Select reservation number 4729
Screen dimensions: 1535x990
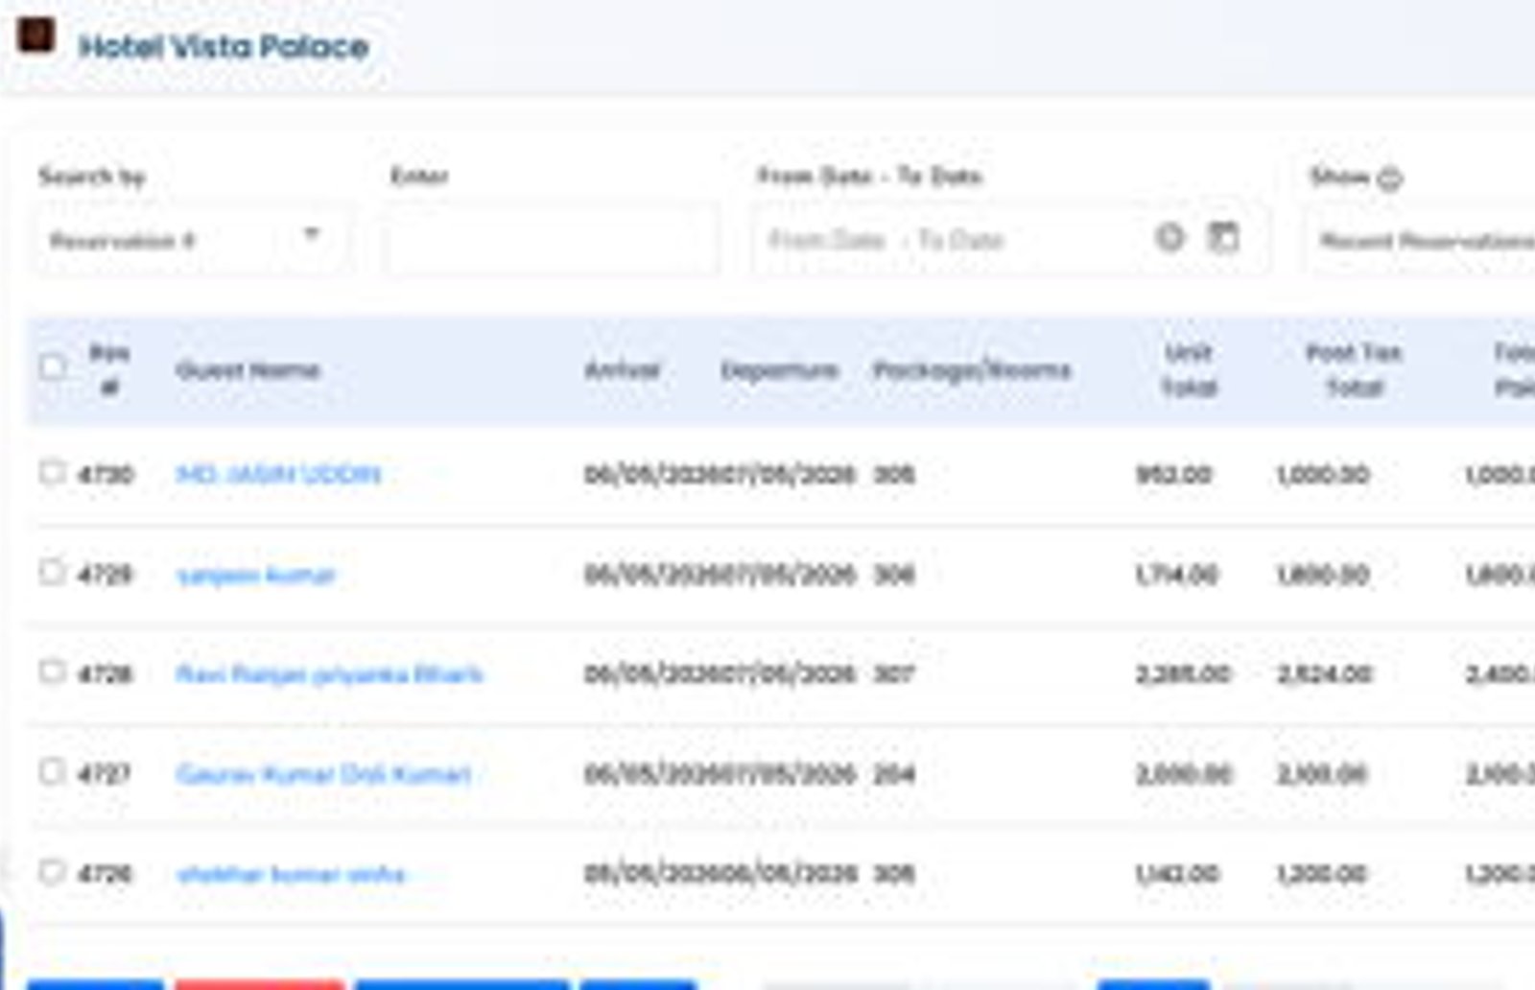[105, 574]
